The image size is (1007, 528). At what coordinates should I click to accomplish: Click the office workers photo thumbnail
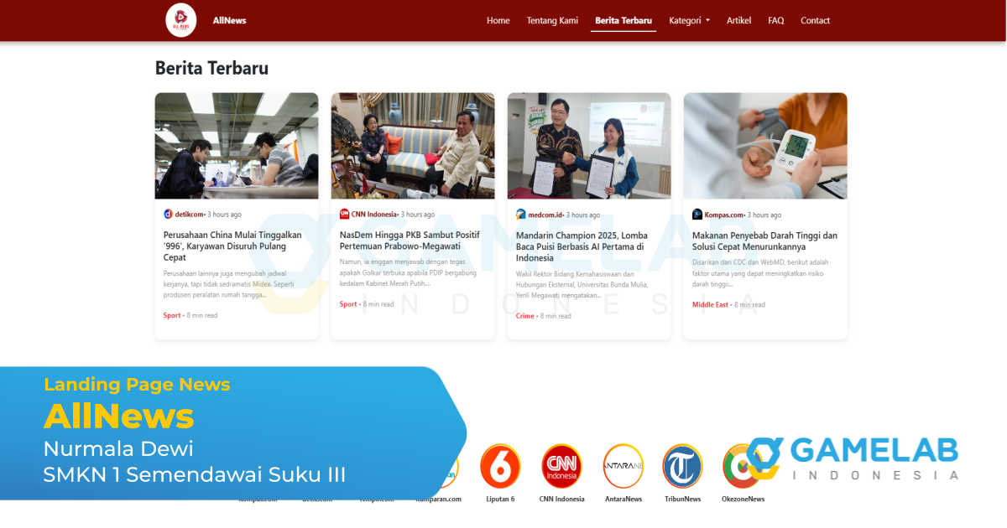coord(237,146)
